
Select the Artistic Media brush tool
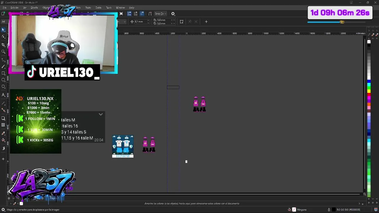pos(3,66)
